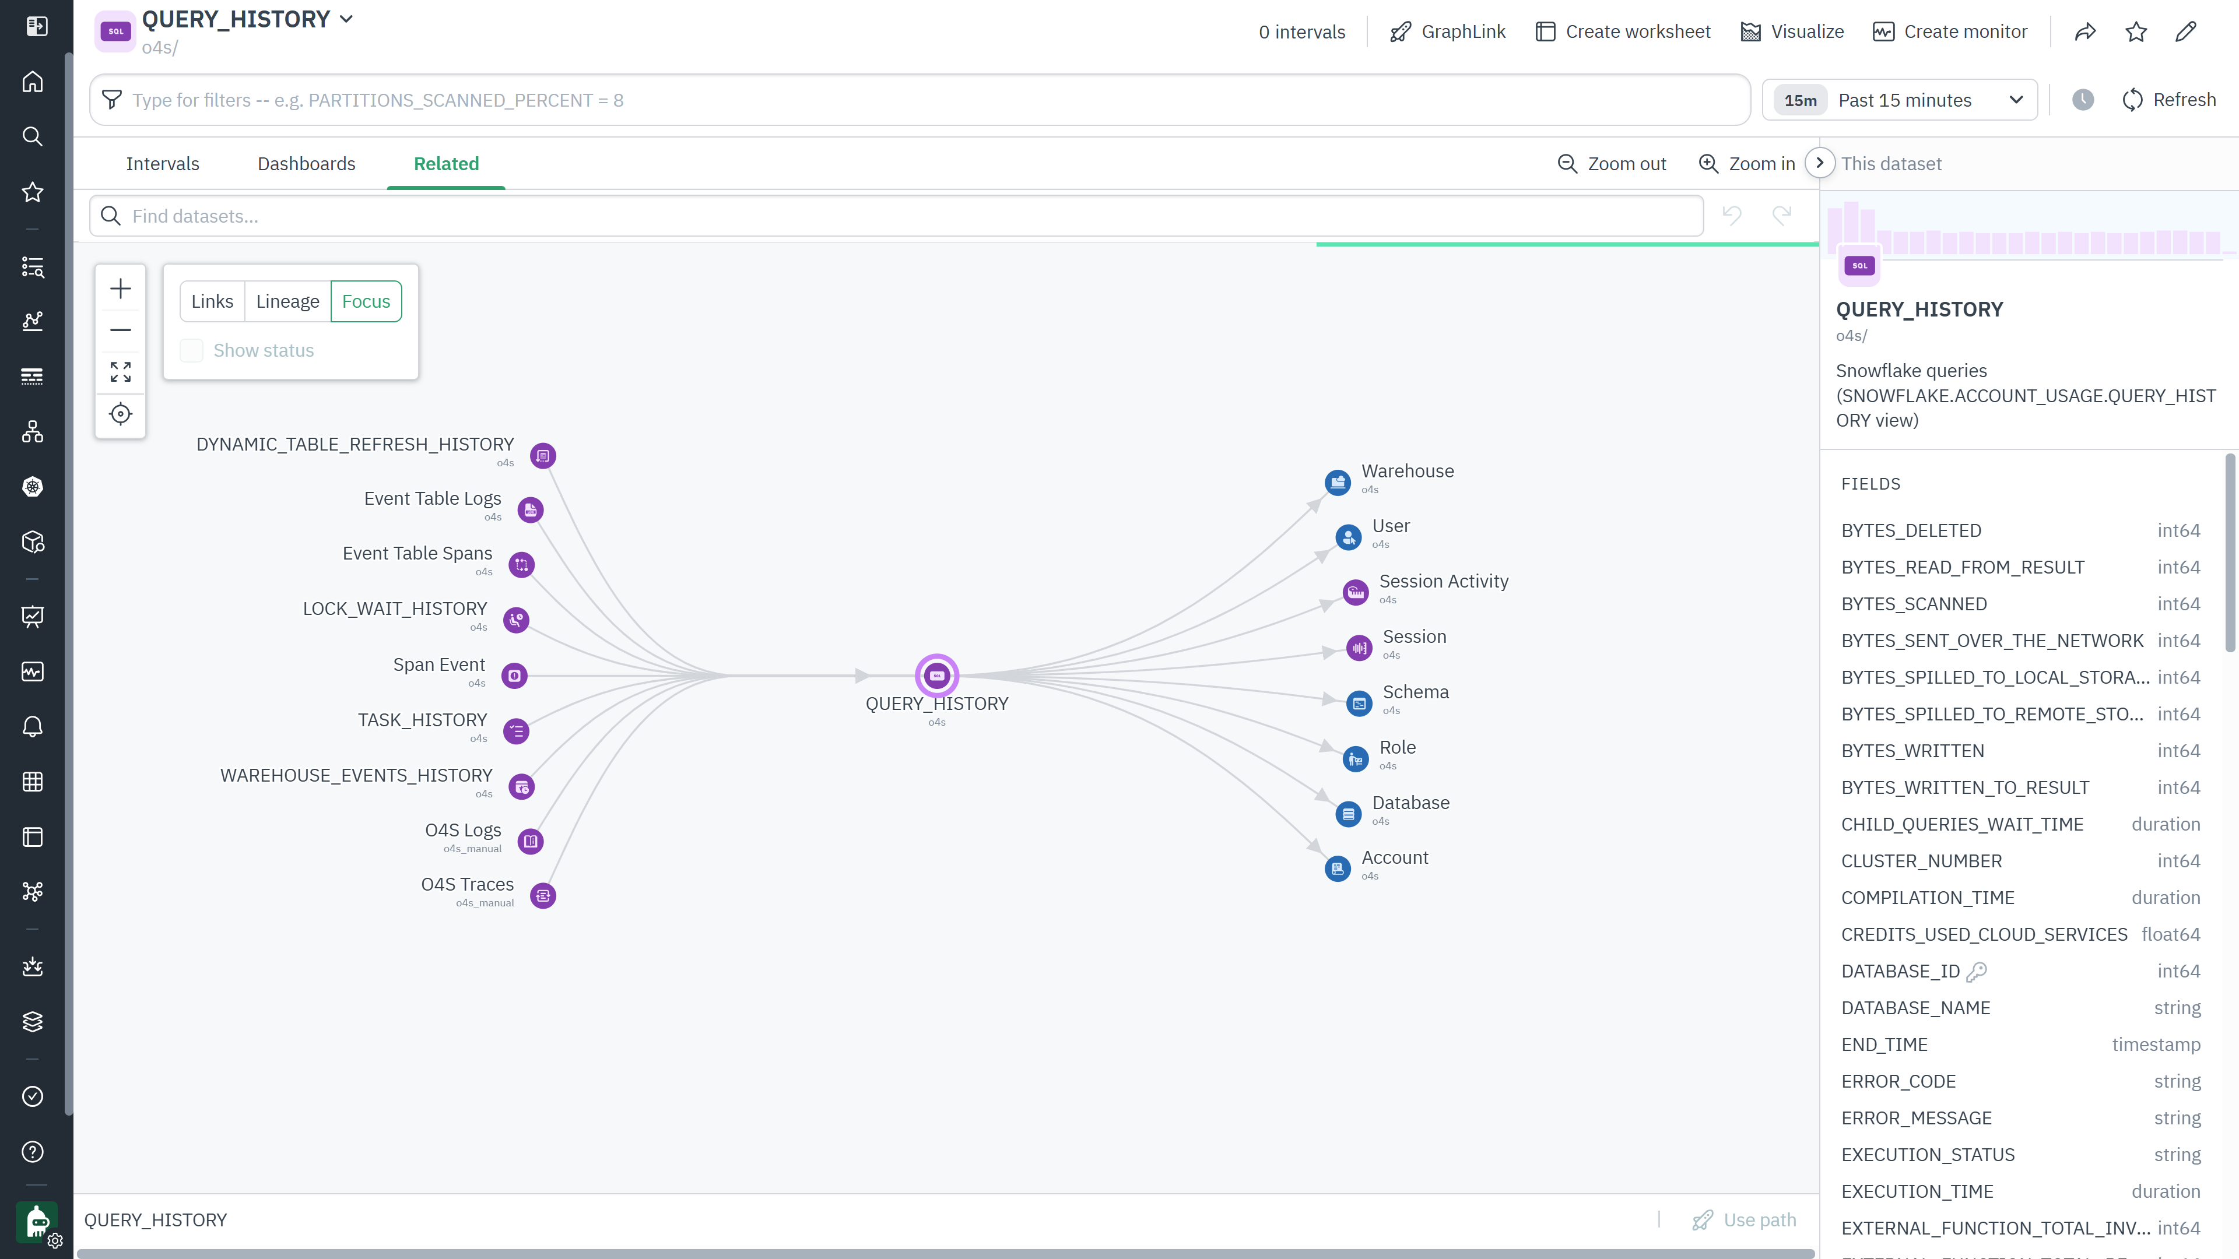Image resolution: width=2239 pixels, height=1259 pixels.
Task: Click the recenter target icon
Action: [x=121, y=414]
